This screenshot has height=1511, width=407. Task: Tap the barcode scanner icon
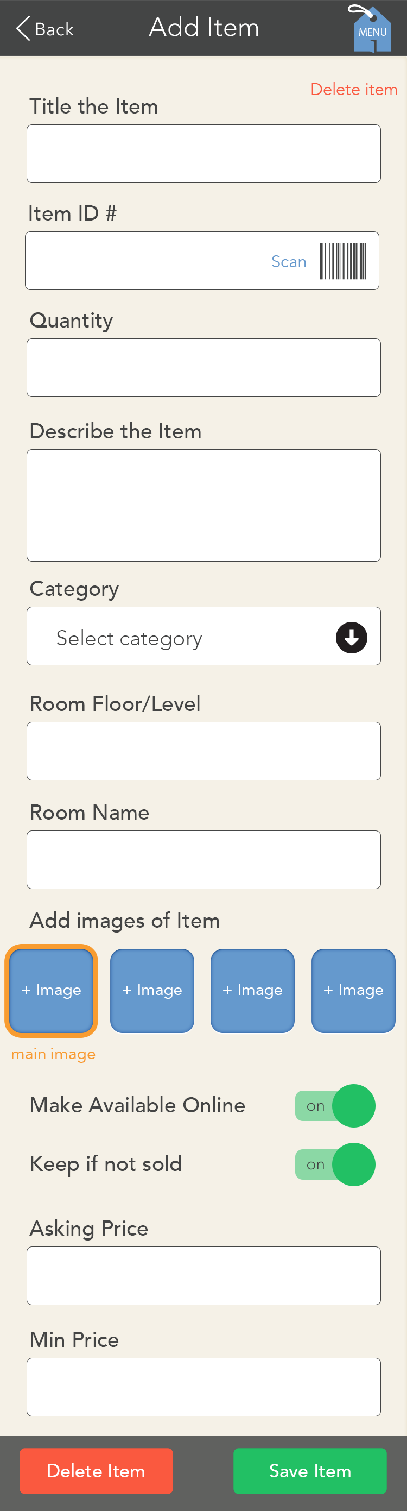pos(343,261)
